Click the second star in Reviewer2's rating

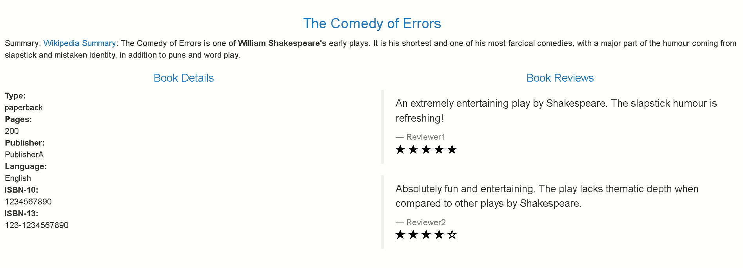(x=413, y=235)
